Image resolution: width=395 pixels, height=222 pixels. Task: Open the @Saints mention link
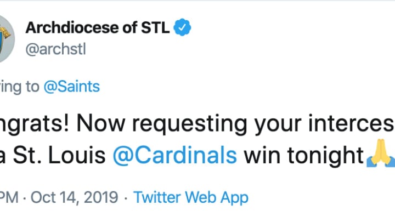[x=72, y=87]
